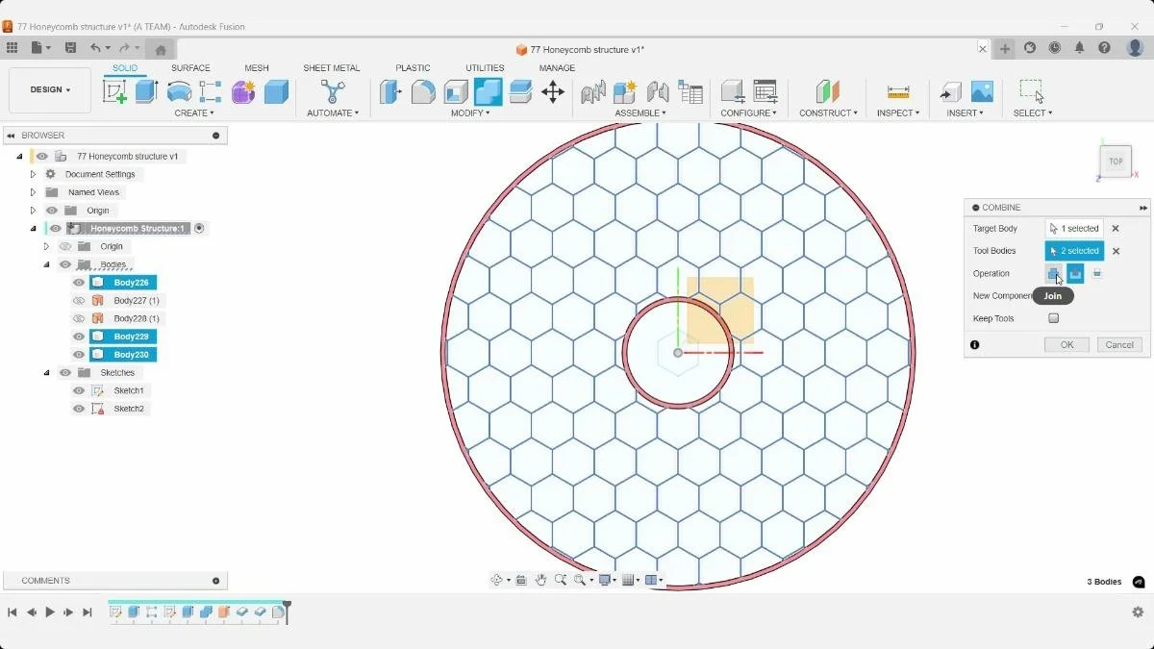Select the Extrude tool in Create
The height and width of the screenshot is (649, 1154).
coord(146,91)
